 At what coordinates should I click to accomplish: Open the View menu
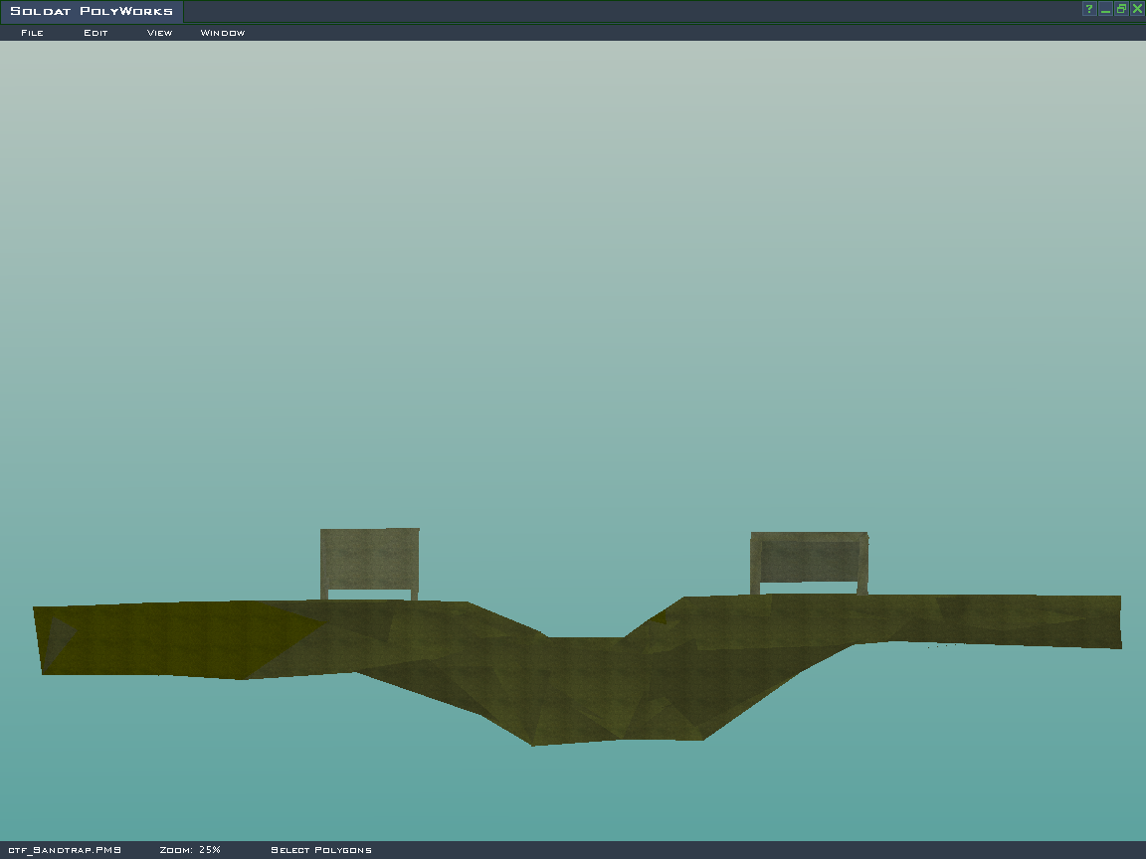tap(159, 33)
